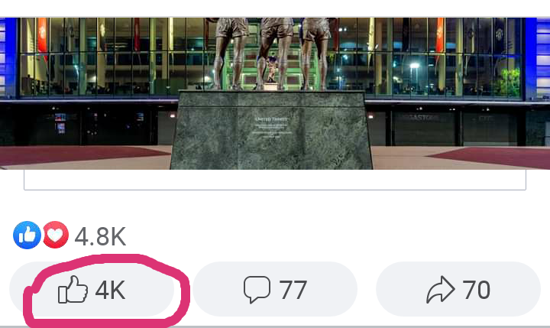Open the 77 comments count

[293, 290]
